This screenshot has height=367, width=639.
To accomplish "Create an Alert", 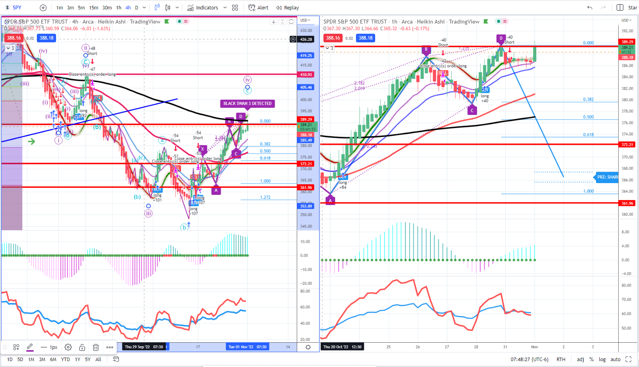I will [x=258, y=7].
